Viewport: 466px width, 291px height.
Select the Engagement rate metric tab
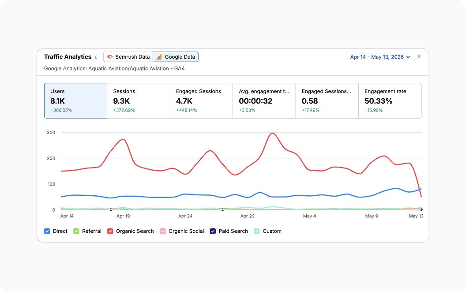point(390,101)
